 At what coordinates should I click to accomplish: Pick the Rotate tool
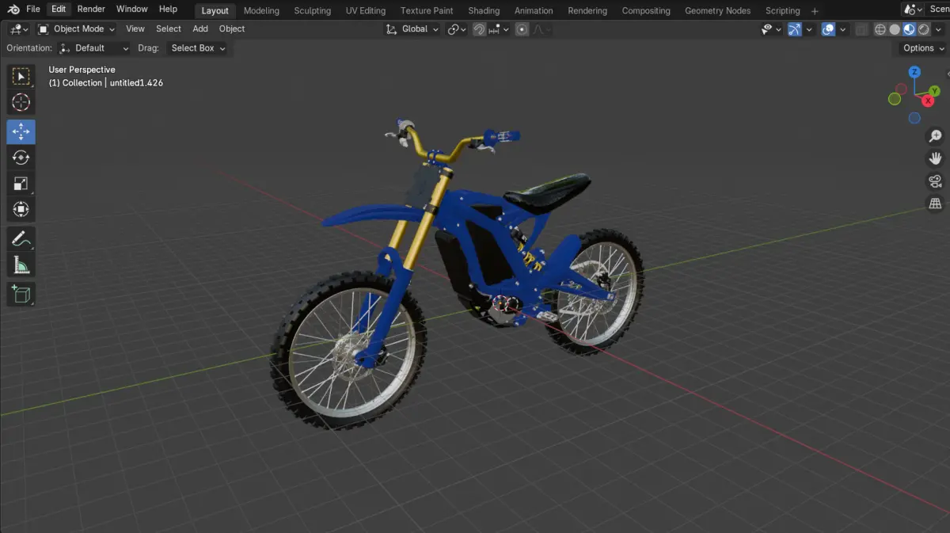pyautogui.click(x=21, y=158)
